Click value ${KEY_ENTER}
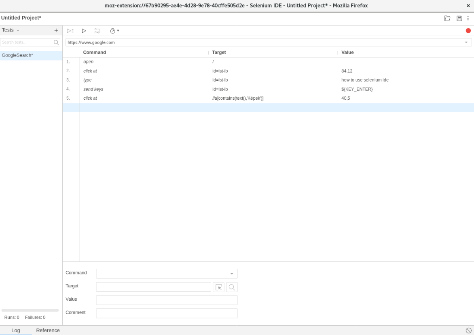The width and height of the screenshot is (474, 335). pyautogui.click(x=357, y=89)
